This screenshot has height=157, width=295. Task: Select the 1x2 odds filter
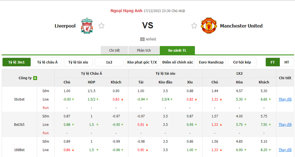(x=109, y=62)
